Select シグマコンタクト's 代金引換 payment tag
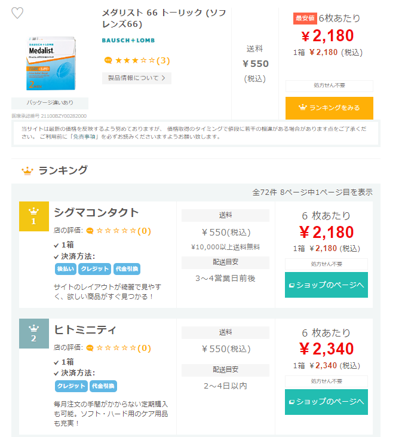405x437 pixels. pyautogui.click(x=128, y=269)
